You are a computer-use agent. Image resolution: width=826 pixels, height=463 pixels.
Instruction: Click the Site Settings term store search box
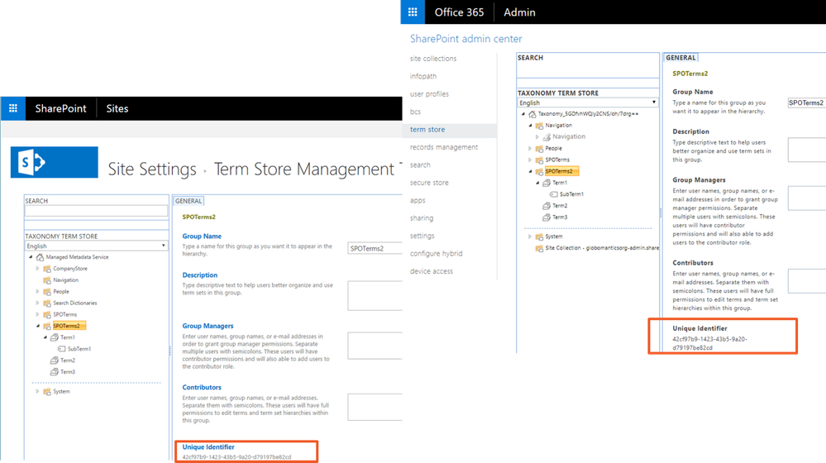97,211
